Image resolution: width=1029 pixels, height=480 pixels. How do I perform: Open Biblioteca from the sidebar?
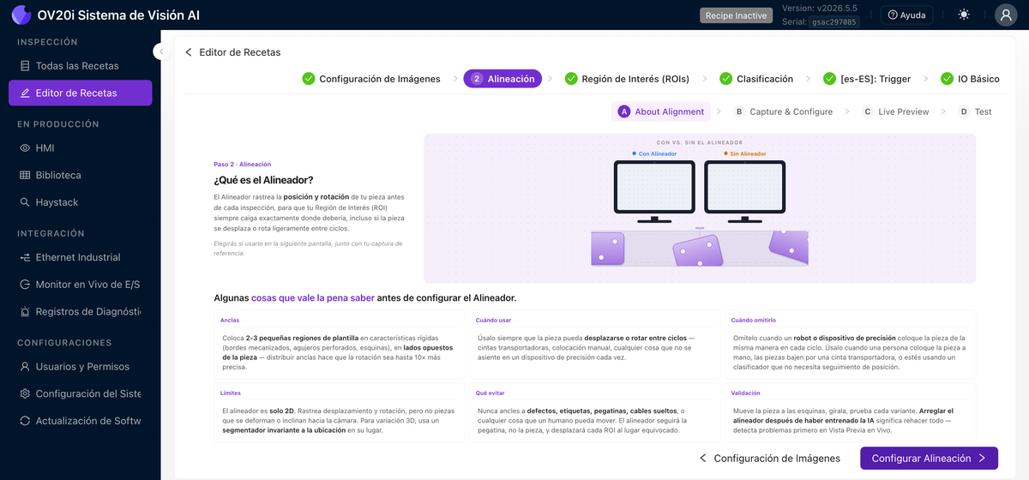pyautogui.click(x=81, y=175)
